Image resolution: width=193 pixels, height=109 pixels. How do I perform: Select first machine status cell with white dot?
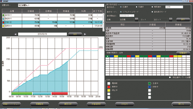coord(107,56)
